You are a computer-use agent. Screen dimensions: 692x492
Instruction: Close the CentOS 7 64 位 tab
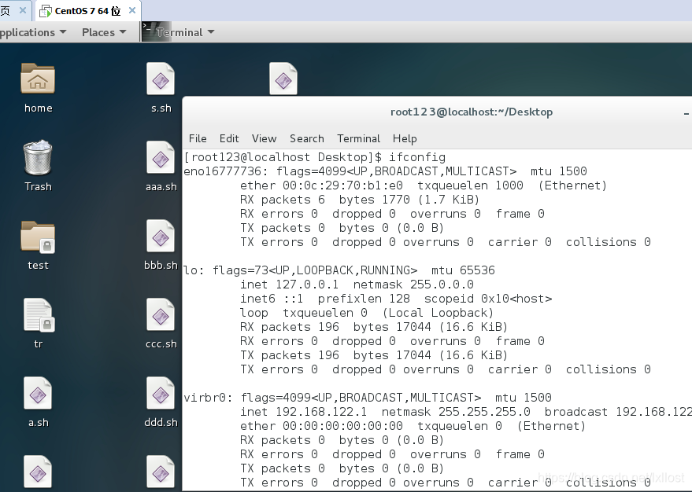pyautogui.click(x=132, y=10)
